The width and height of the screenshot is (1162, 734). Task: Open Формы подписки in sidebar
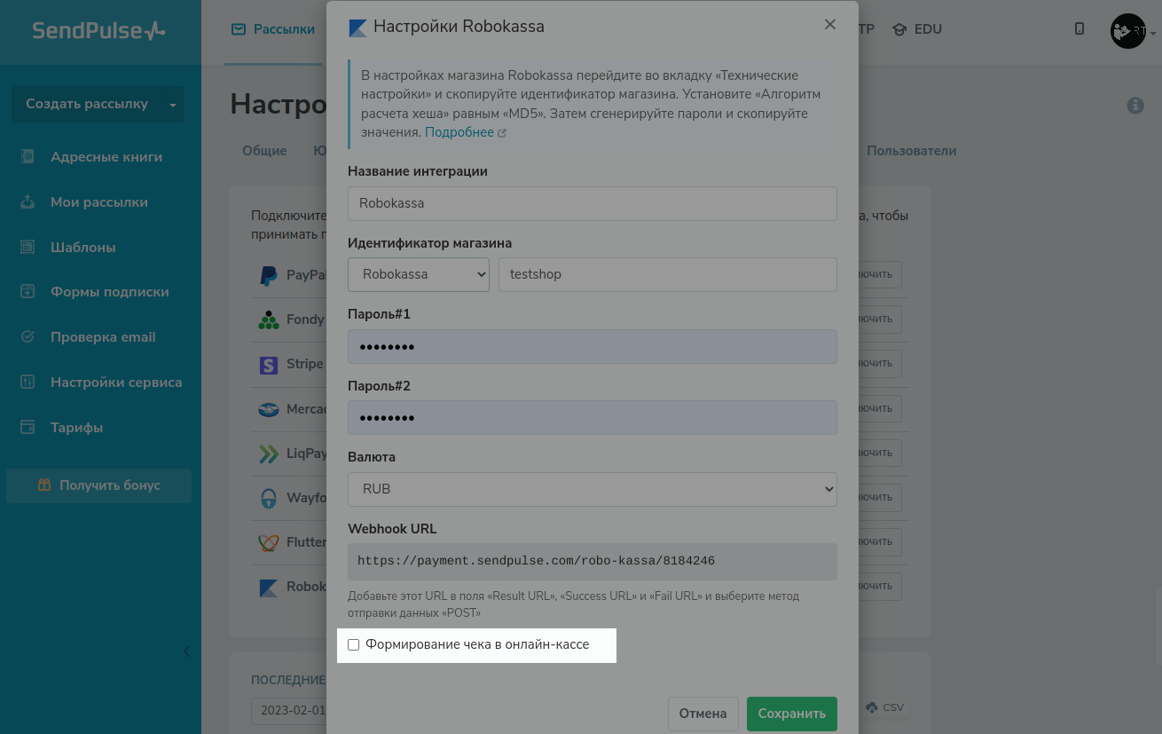[109, 291]
